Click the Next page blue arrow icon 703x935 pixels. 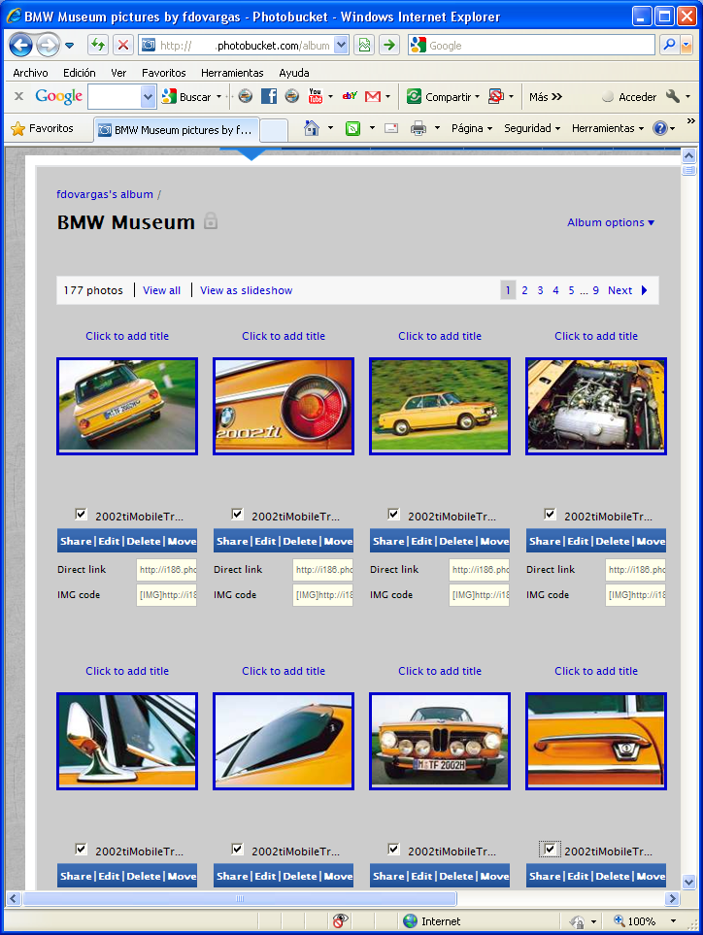coord(644,290)
